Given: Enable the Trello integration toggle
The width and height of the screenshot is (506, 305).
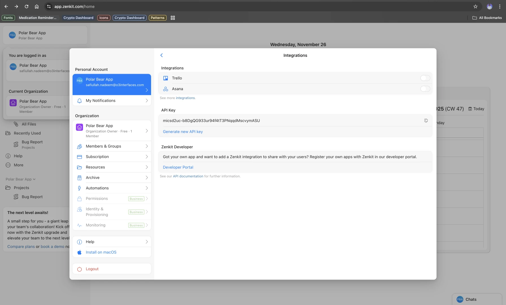Looking at the screenshot, I should [425, 78].
